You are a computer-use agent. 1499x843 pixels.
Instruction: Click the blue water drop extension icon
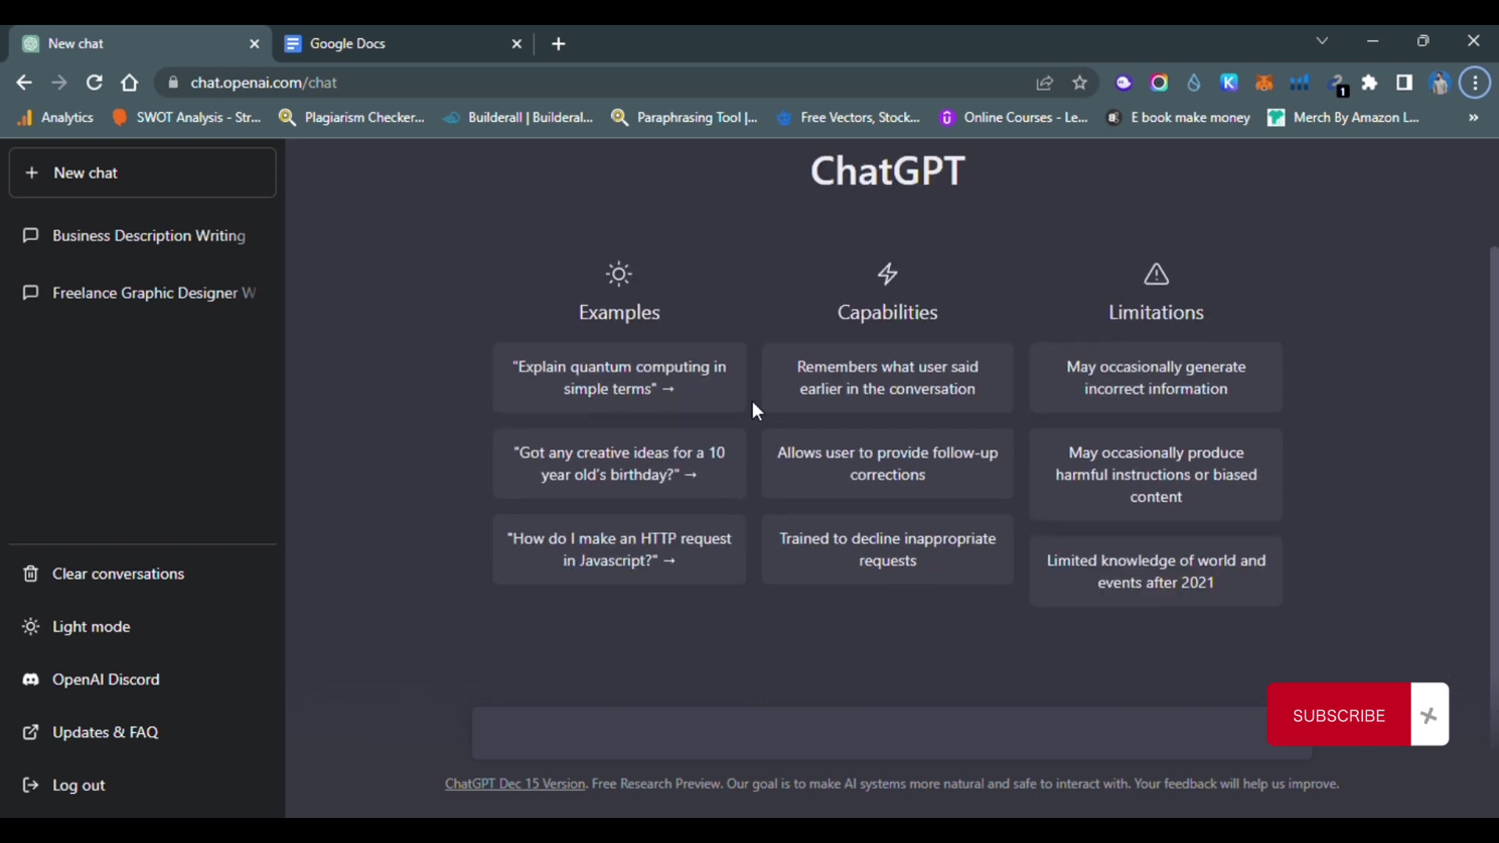click(x=1195, y=83)
